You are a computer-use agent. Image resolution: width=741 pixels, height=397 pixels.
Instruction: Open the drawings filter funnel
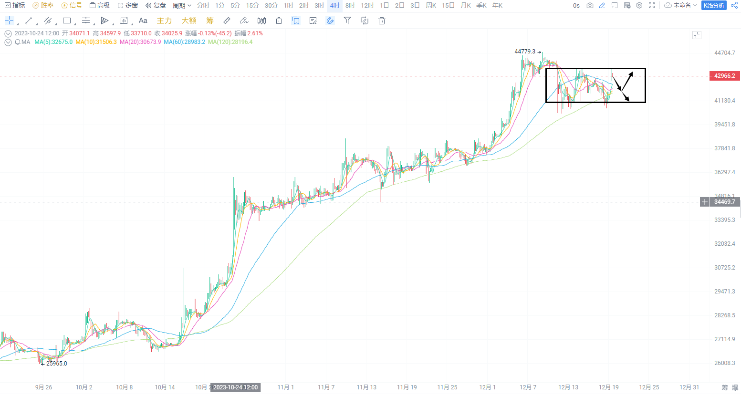click(x=347, y=21)
